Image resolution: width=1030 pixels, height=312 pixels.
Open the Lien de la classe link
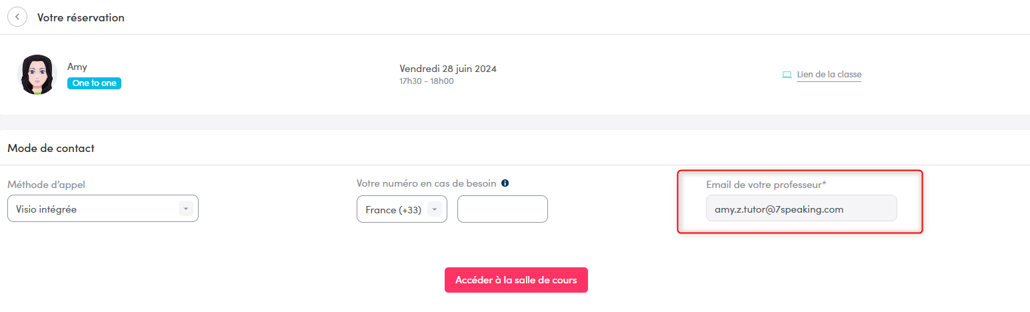click(829, 75)
